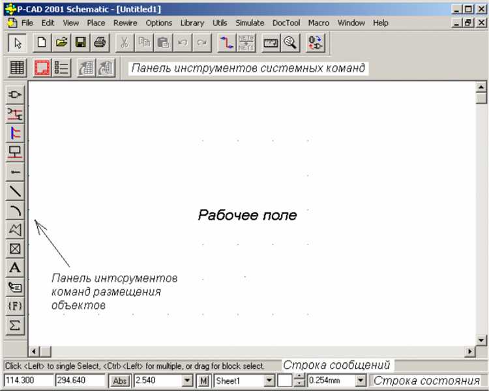Click the X coordinate field 114.300
Image resolution: width=489 pixels, height=391 pixels.
[29, 381]
